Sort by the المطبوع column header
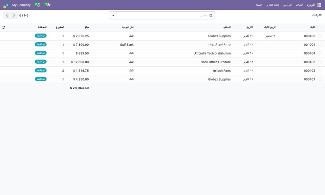 [x=60, y=27]
